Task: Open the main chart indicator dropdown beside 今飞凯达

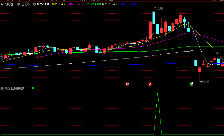Action: (34, 4)
